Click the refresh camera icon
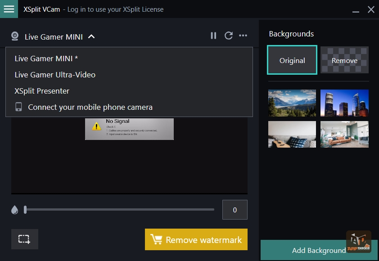Image resolution: width=379 pixels, height=261 pixels. click(x=229, y=36)
